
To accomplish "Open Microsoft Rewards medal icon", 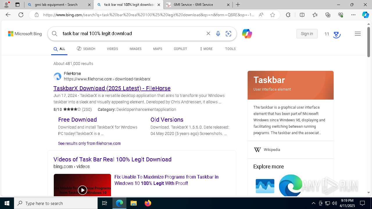I will (337, 35).
